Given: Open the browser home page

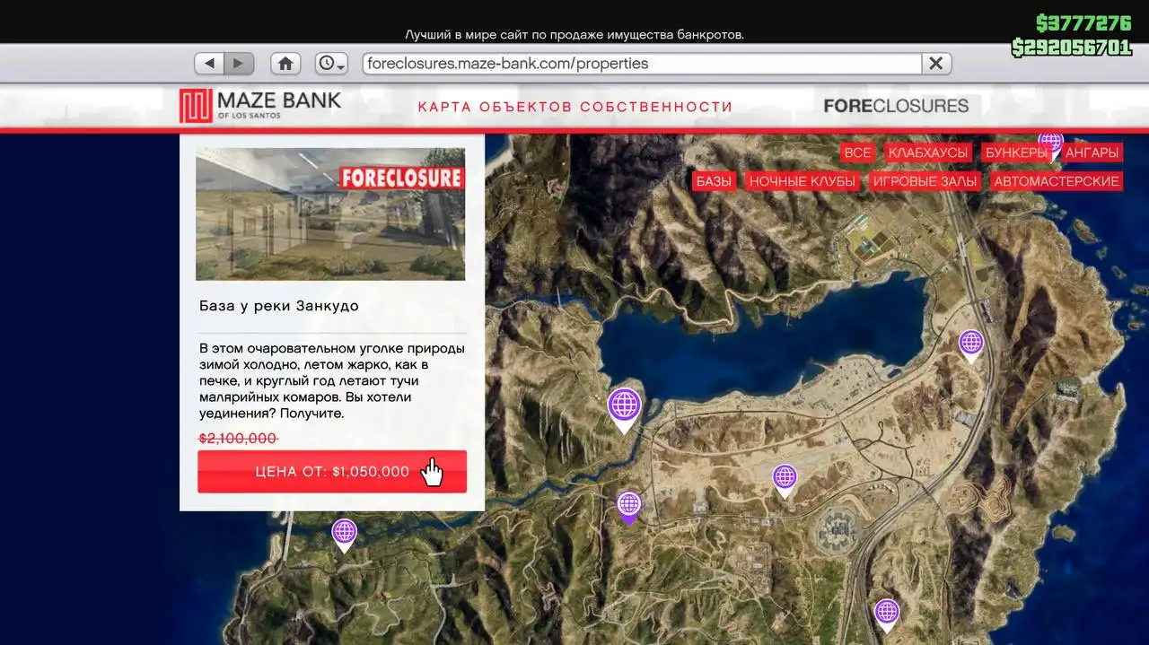Looking at the screenshot, I should [285, 64].
